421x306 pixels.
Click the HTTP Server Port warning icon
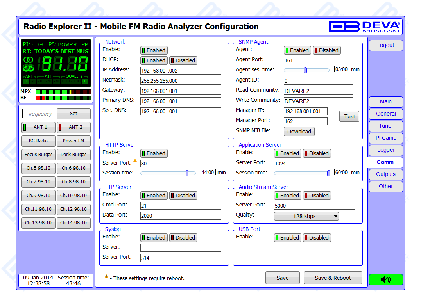tap(135, 161)
